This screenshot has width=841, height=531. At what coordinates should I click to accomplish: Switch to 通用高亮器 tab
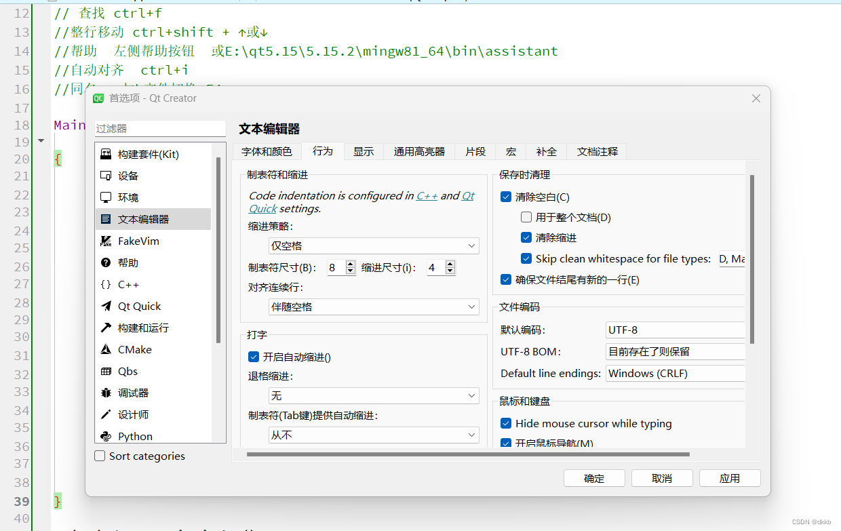419,151
